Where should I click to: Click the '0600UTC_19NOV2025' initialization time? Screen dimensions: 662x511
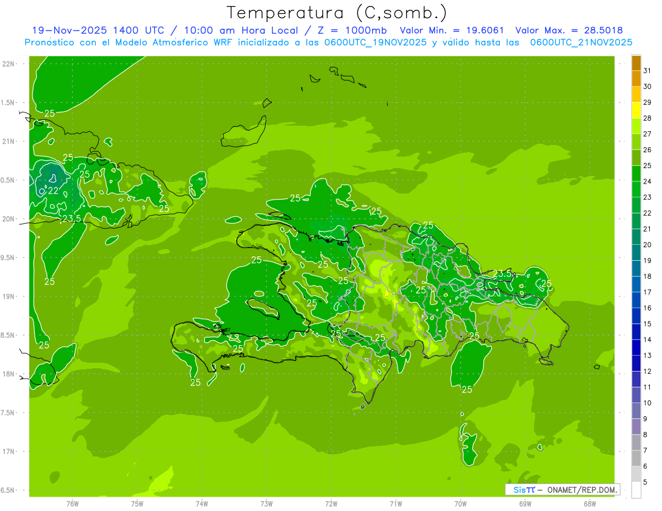point(373,42)
